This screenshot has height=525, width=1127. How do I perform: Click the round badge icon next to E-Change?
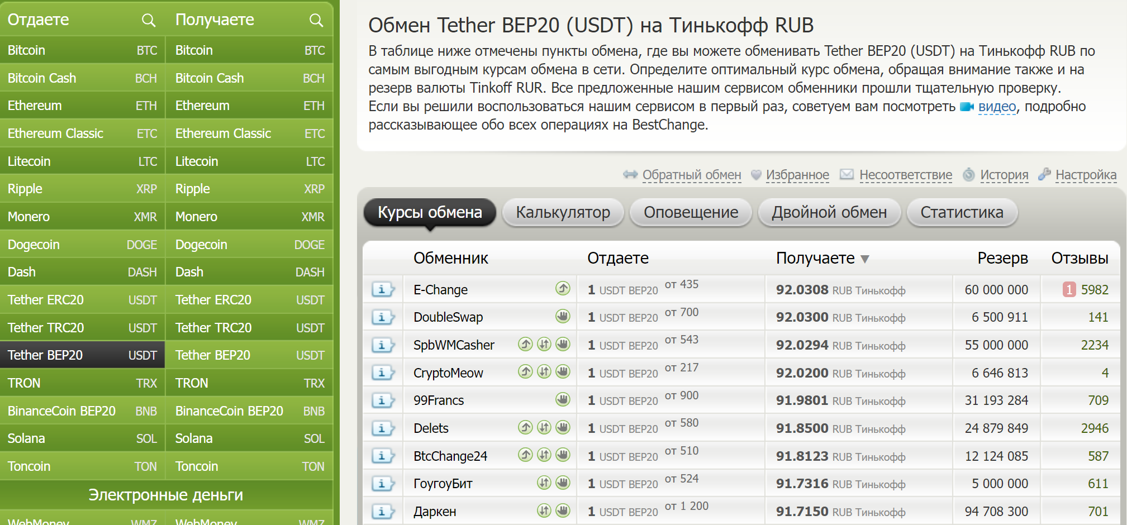tap(563, 288)
